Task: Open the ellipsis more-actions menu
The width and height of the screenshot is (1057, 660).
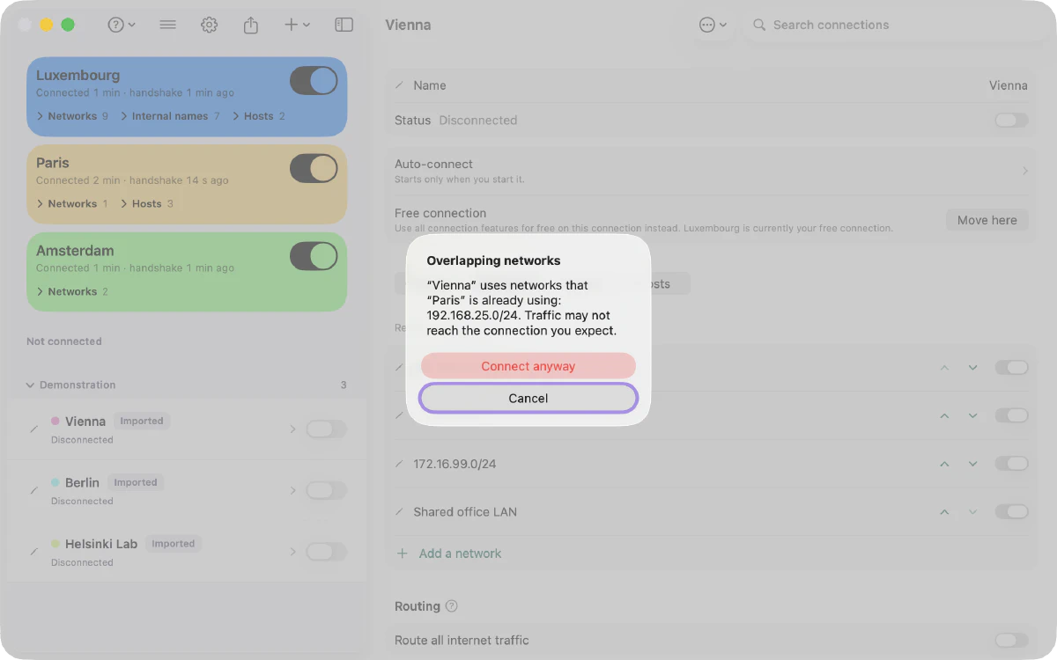Action: [x=713, y=25]
